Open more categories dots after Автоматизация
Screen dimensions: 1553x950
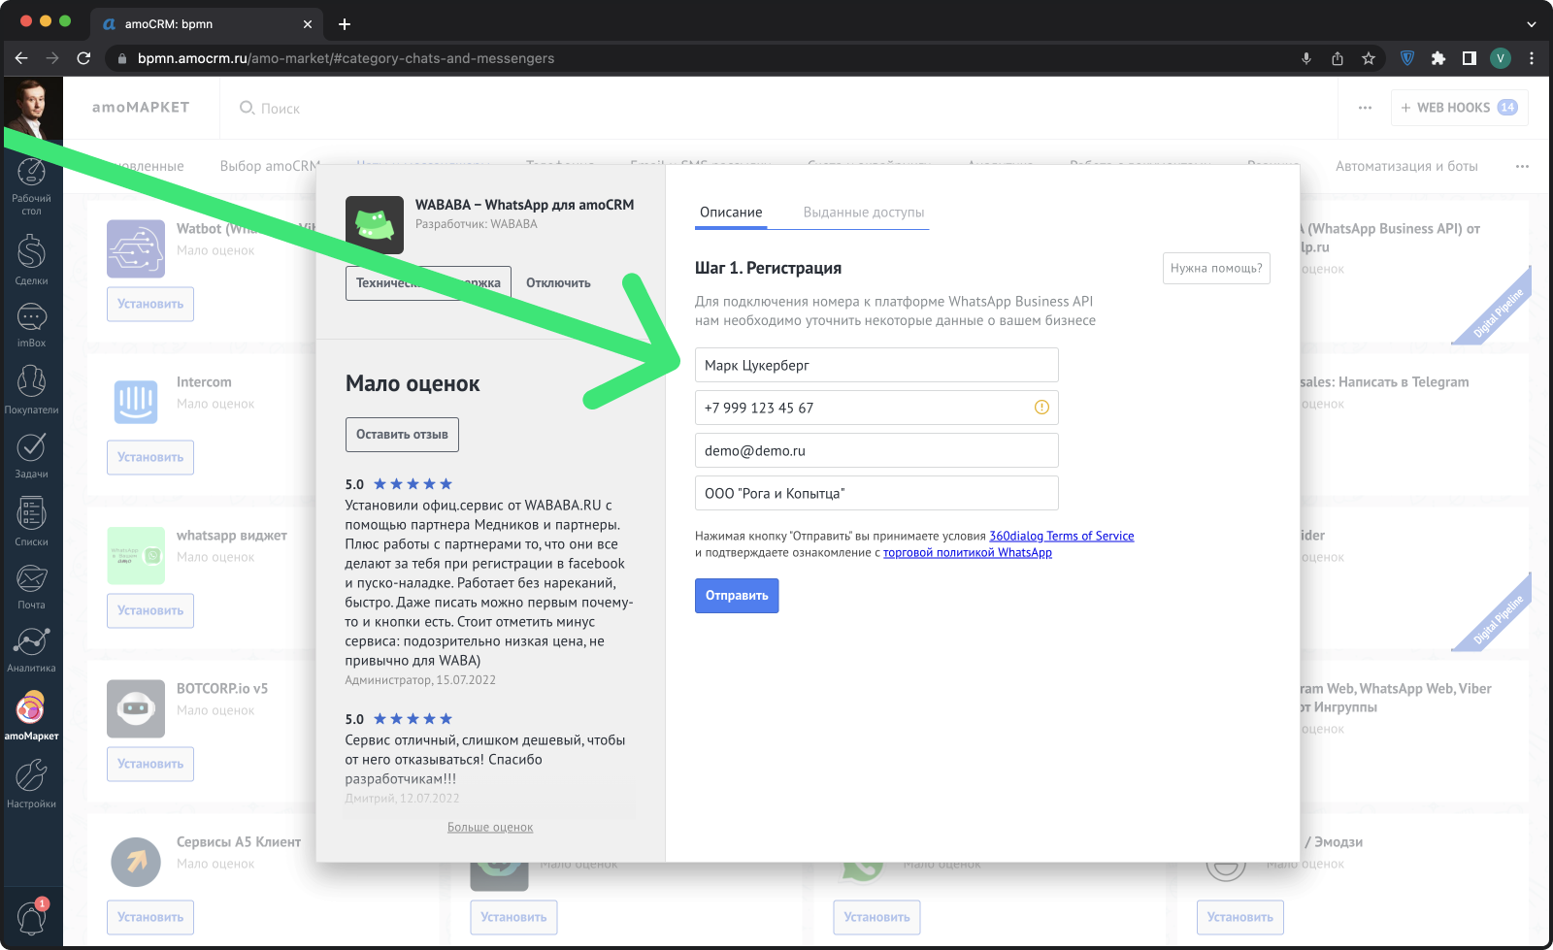(1522, 166)
